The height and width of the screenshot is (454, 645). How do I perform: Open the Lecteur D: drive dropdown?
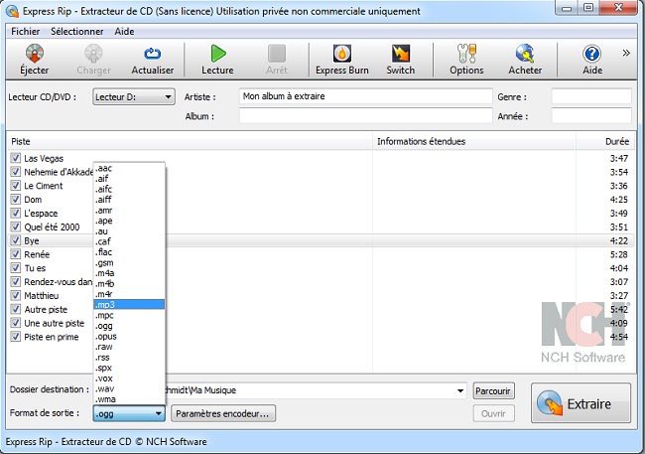tap(134, 96)
